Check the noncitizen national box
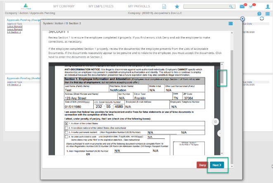273x183 pixels. click(x=66, y=128)
